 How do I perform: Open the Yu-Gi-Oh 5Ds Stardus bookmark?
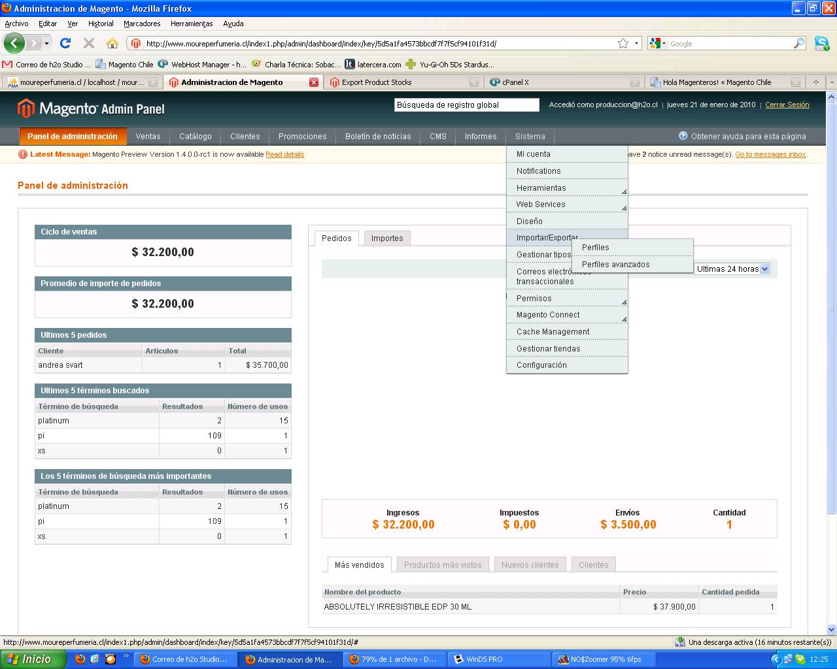coord(450,65)
